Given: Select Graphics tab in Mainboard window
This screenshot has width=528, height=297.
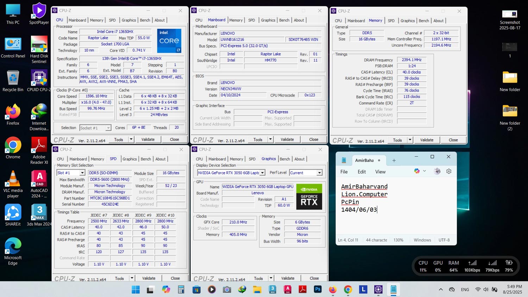Looking at the screenshot, I should (x=268, y=20).
